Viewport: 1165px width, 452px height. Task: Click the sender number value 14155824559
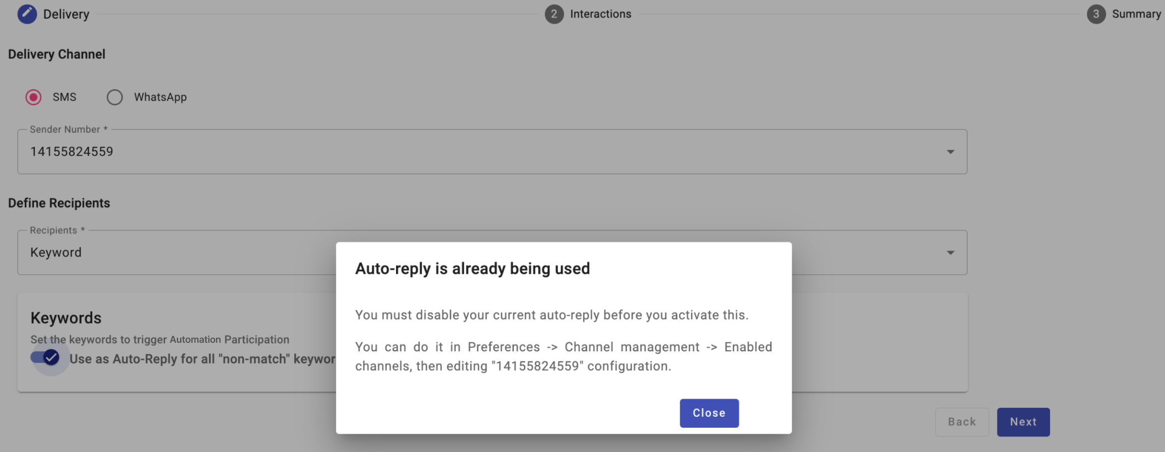(x=72, y=152)
